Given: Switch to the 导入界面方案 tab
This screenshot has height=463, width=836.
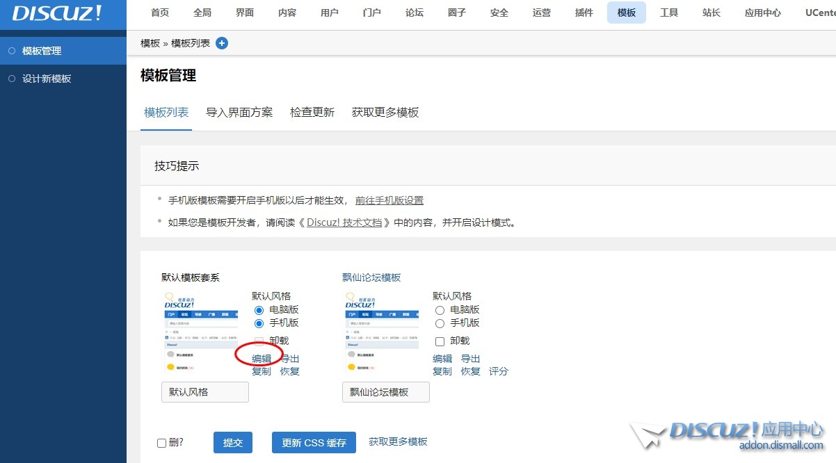Looking at the screenshot, I should point(239,113).
